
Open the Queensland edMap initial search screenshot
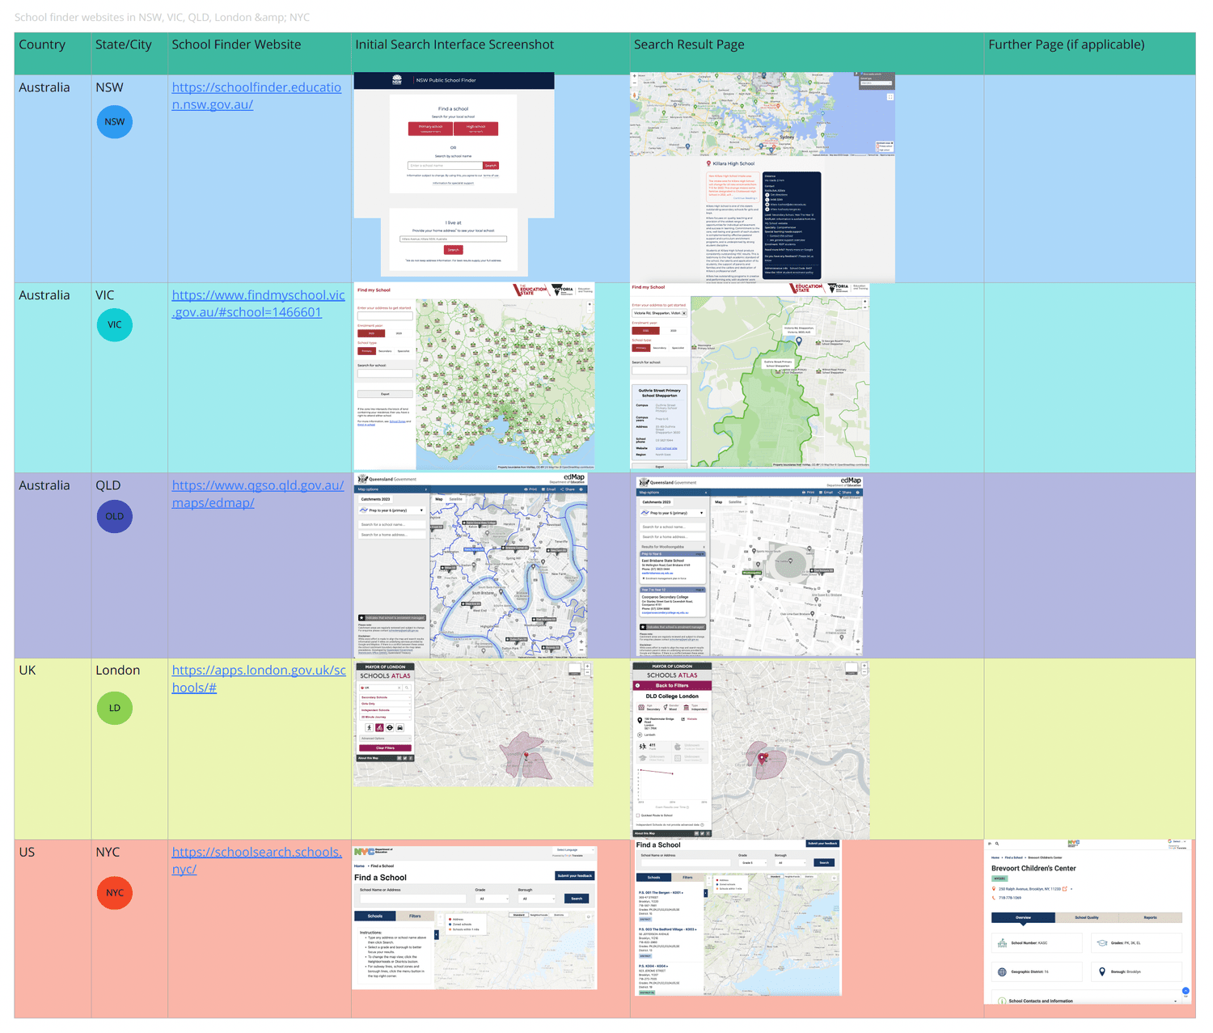click(x=471, y=565)
